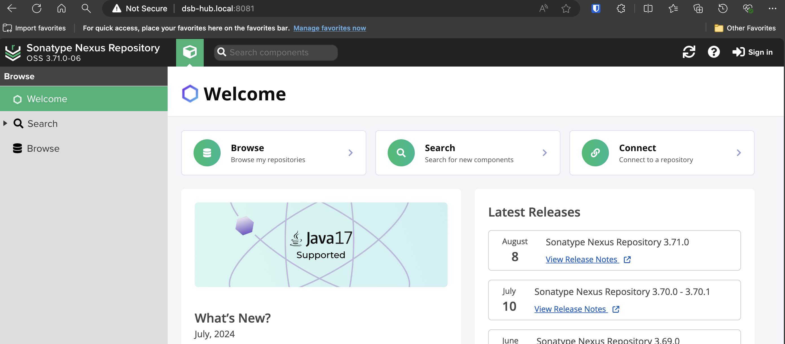This screenshot has height=344, width=785.
Task: Click the Java17 Supported banner image
Action: pyautogui.click(x=321, y=244)
